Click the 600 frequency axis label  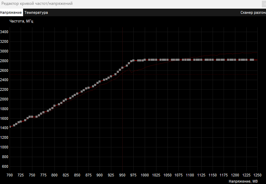coord(5,166)
